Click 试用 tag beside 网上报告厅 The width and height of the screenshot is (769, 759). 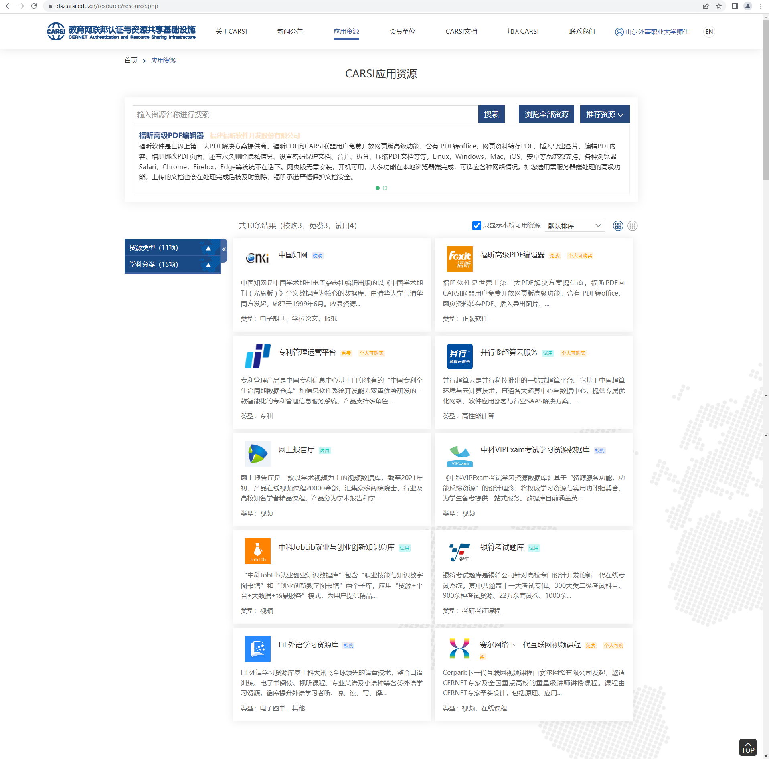coord(324,451)
